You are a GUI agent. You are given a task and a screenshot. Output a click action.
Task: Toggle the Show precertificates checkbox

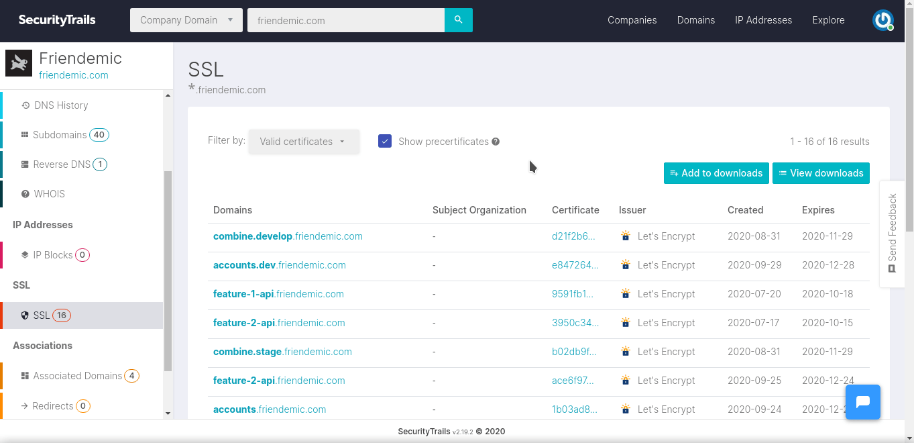pyautogui.click(x=385, y=141)
